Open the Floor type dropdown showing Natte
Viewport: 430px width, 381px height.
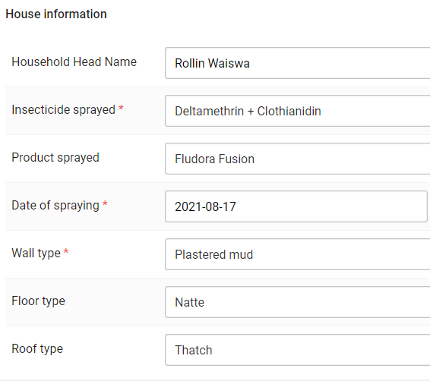click(x=298, y=302)
